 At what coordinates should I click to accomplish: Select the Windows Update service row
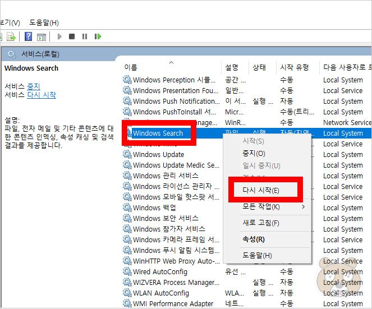(158, 155)
